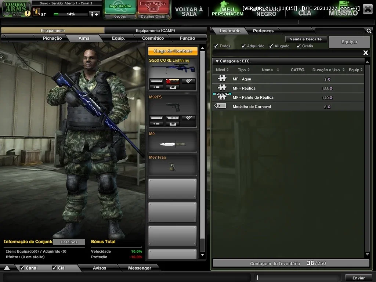Click Iniciar Partida Oficial button
Image resolution: width=376 pixels, height=282 pixels.
pyautogui.click(x=153, y=7)
